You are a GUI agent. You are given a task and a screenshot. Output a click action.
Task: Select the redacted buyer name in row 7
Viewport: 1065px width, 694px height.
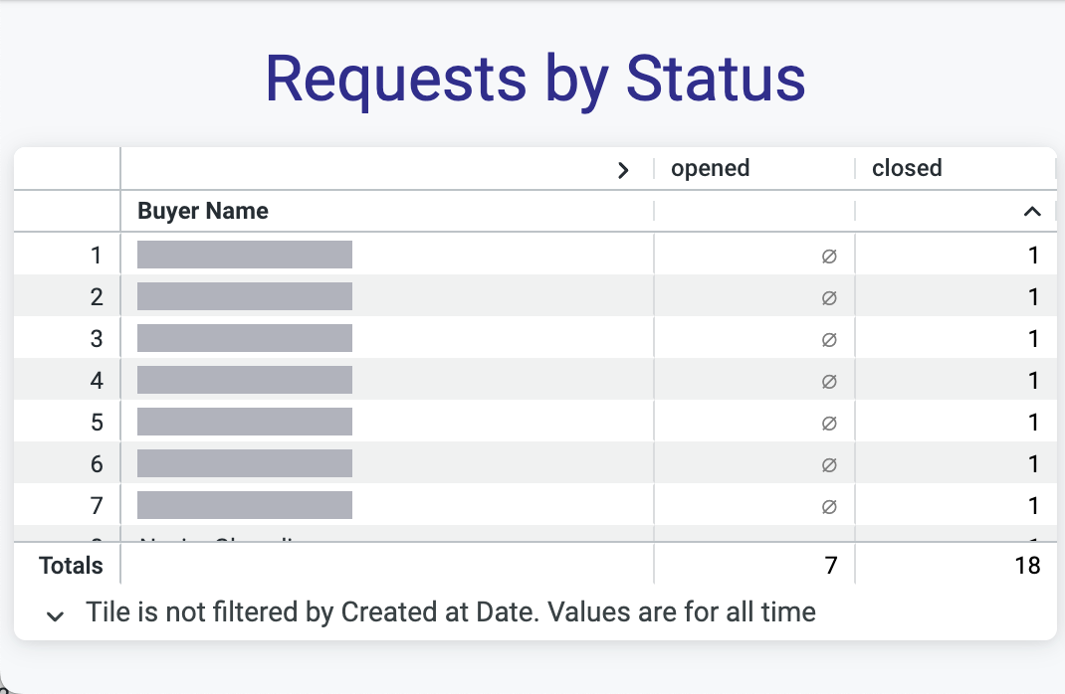[245, 505]
